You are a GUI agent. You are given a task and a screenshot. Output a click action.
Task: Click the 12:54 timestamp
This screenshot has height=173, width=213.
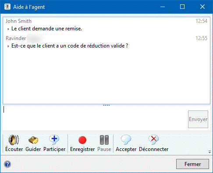(202, 21)
